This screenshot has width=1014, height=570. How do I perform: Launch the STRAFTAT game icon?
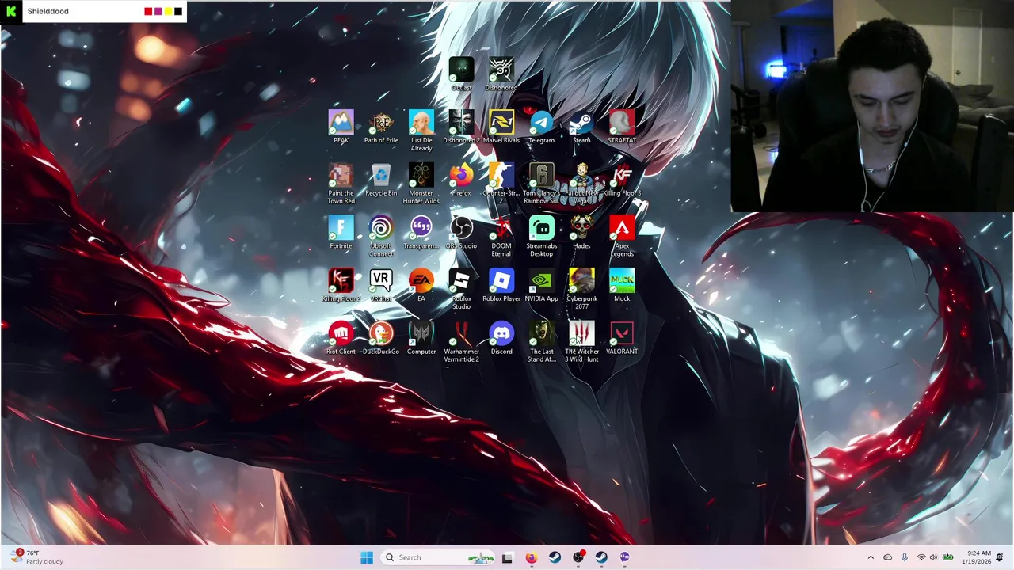coord(622,127)
